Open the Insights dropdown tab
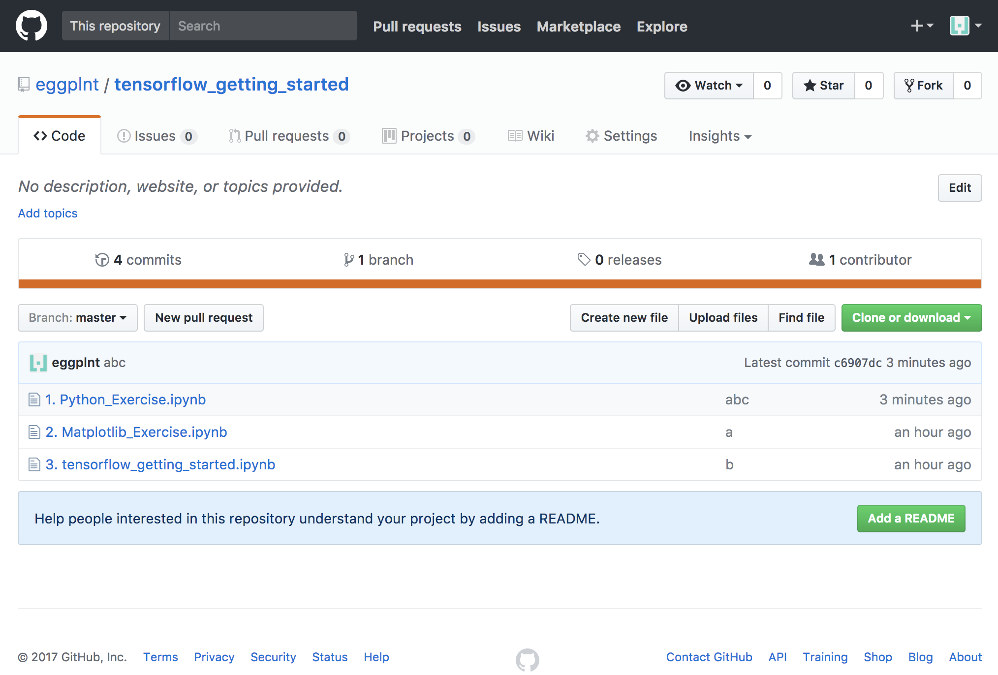Viewport: 998px width, 675px height. pyautogui.click(x=720, y=136)
